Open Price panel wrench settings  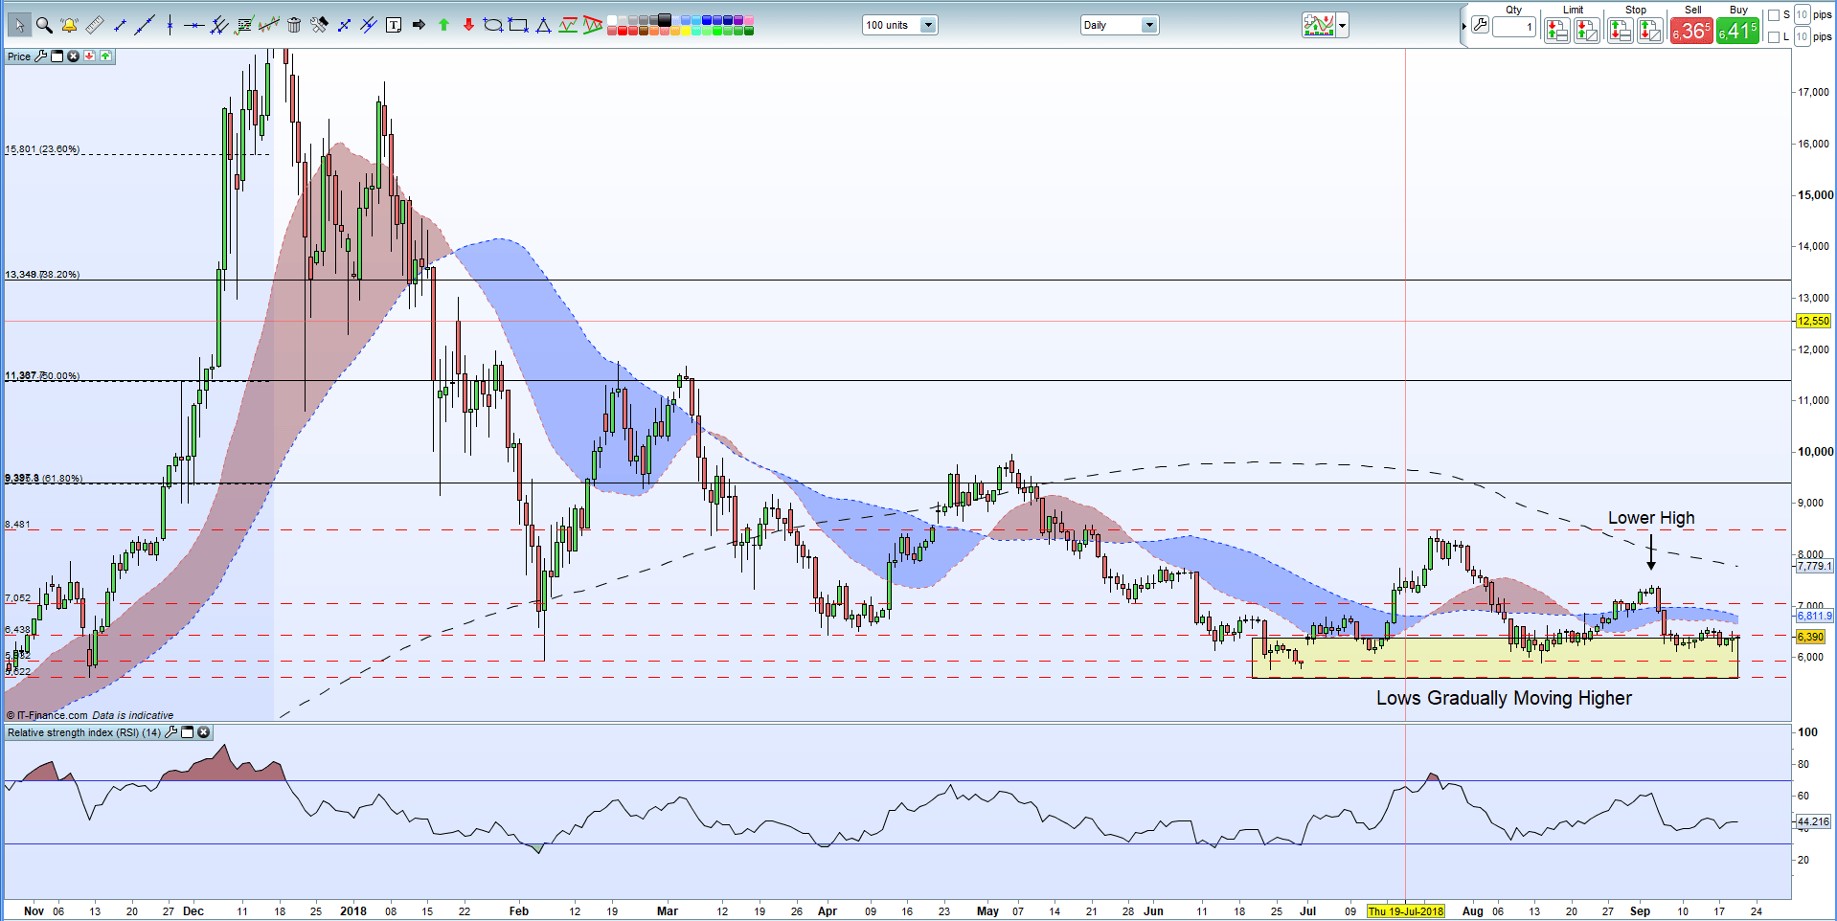40,56
